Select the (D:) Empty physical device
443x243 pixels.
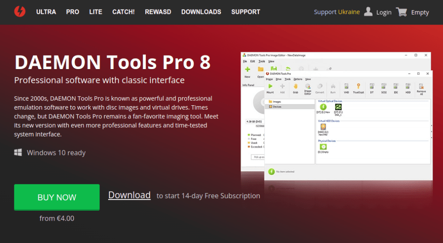point(323,148)
